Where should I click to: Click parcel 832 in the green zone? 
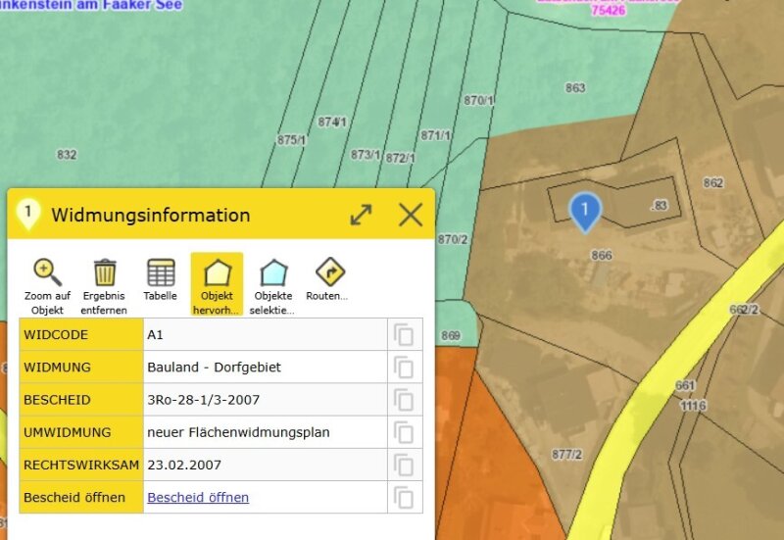point(67,155)
